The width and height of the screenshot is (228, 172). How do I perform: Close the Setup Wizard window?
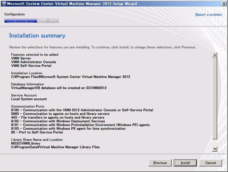click(224, 3)
